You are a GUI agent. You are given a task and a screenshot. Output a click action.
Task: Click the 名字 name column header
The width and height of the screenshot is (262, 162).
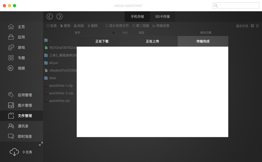pos(77,33)
